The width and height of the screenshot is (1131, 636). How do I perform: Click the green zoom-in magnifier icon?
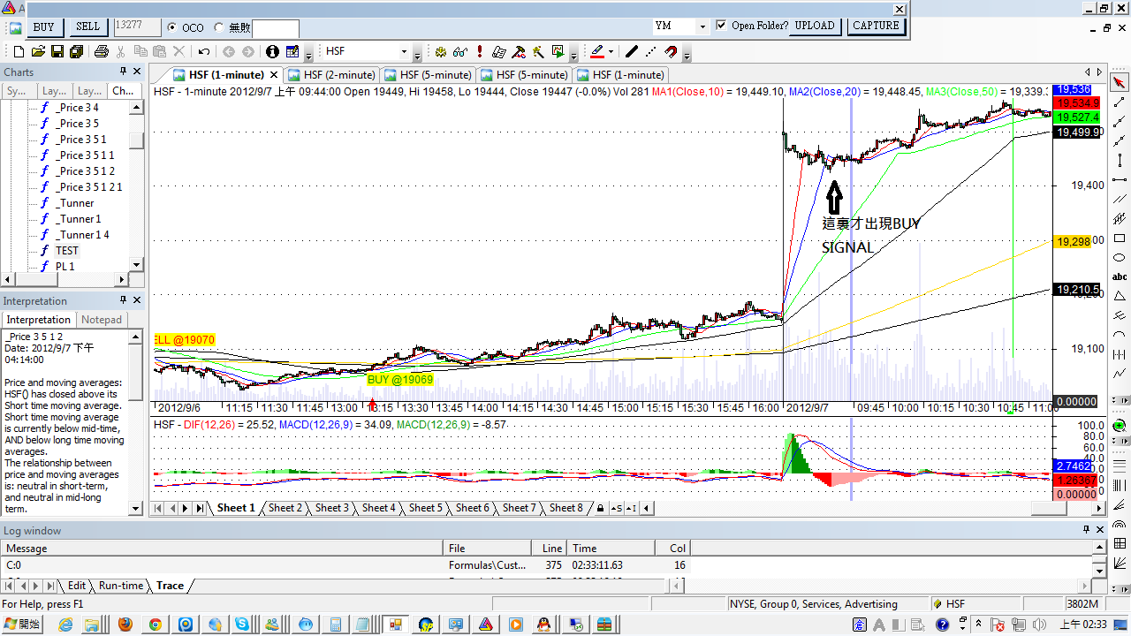1120,426
